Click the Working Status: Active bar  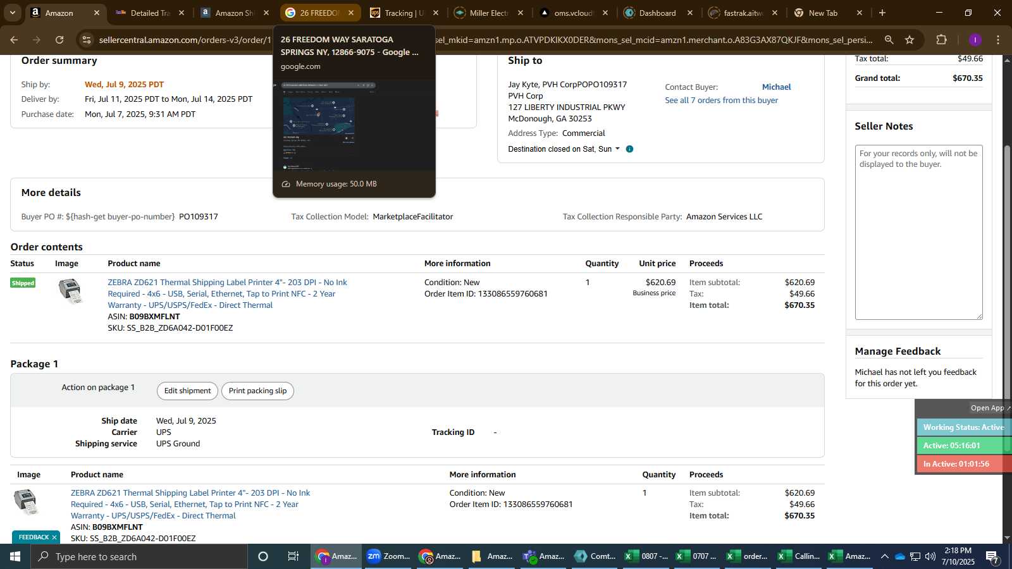(963, 427)
